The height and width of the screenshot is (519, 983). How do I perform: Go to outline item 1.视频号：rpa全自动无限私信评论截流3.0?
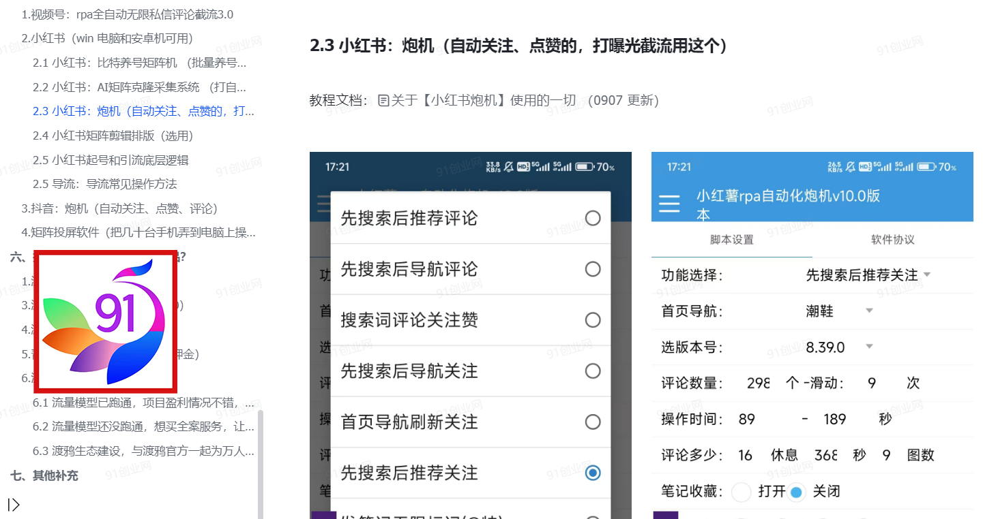(x=128, y=14)
